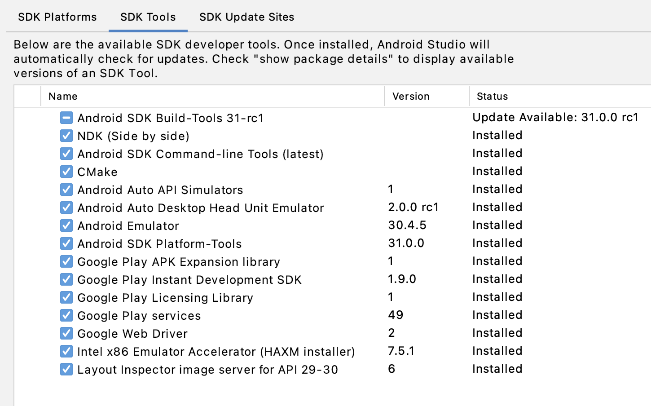Toggle Android Auto Desktop Head Unit Emulator checkbox
The width and height of the screenshot is (651, 406).
click(66, 207)
